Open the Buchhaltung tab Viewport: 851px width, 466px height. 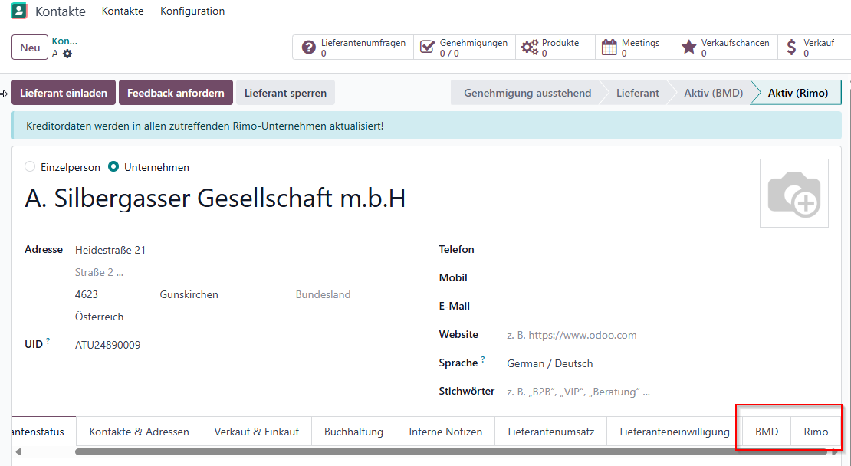point(354,432)
